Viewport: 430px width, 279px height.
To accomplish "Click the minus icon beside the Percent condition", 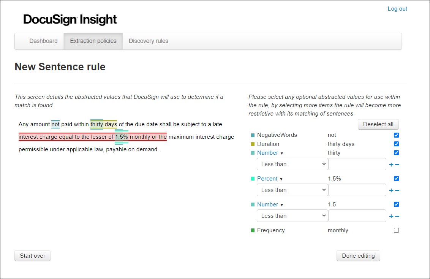I will click(398, 190).
